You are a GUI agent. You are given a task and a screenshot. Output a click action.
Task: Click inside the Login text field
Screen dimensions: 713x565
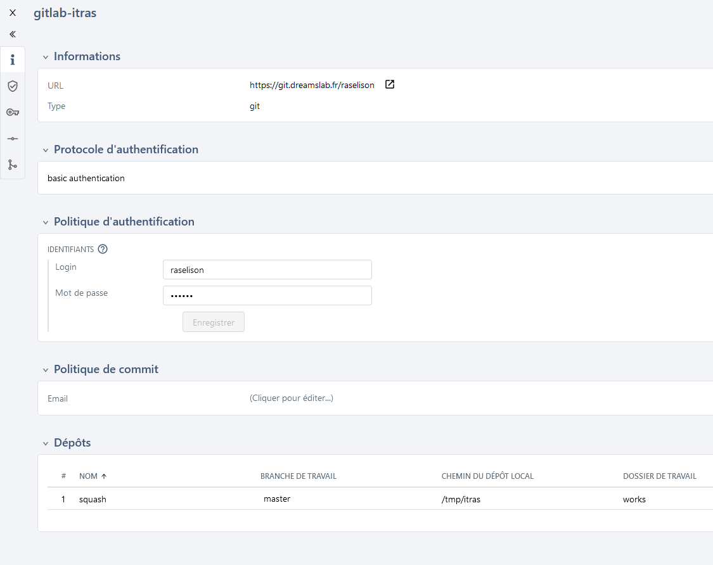267,269
